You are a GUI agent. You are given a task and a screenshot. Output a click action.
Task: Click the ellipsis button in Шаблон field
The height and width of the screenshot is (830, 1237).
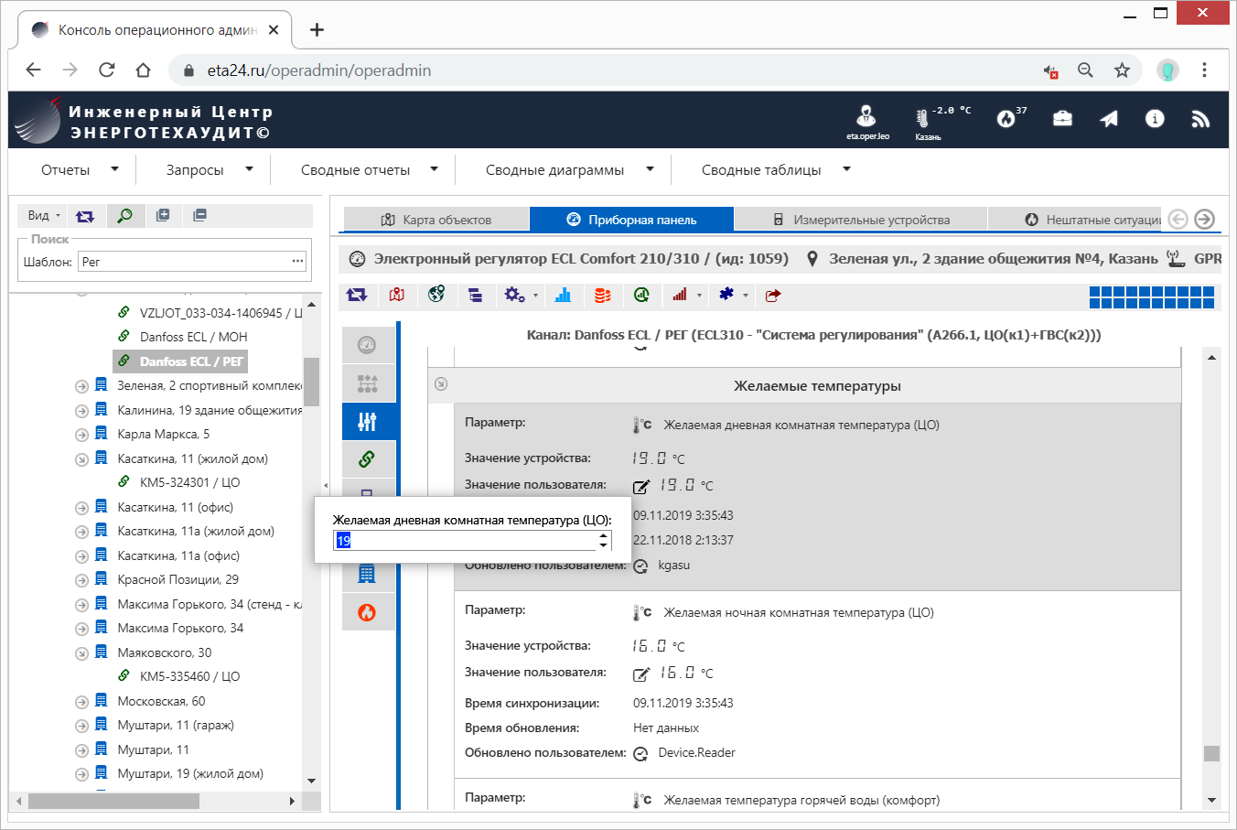(297, 262)
